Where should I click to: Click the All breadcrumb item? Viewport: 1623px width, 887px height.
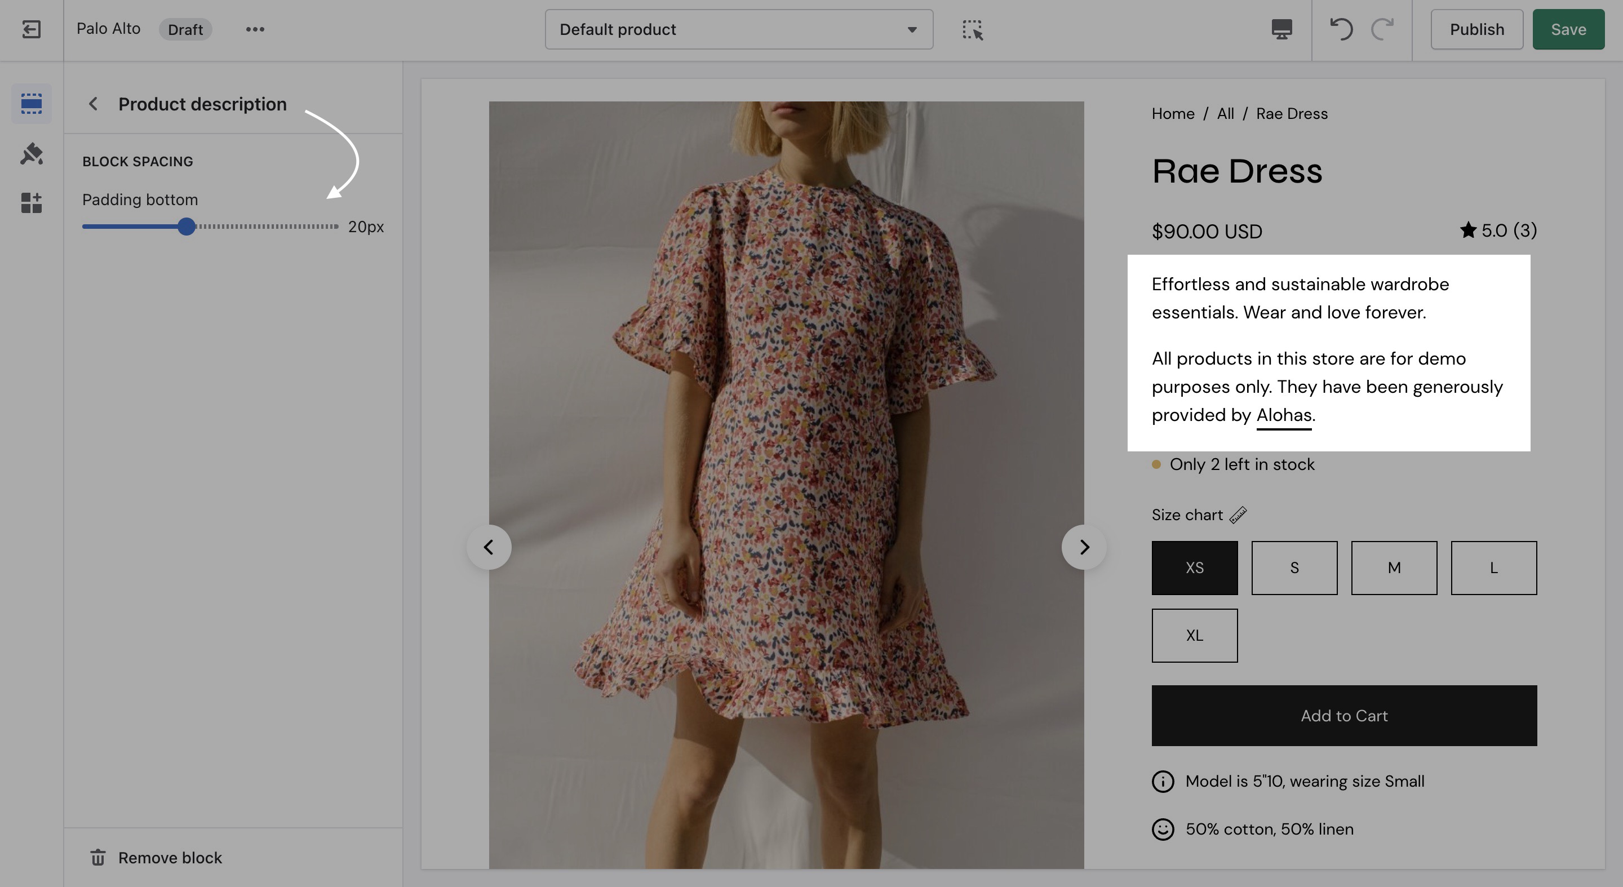click(1225, 113)
